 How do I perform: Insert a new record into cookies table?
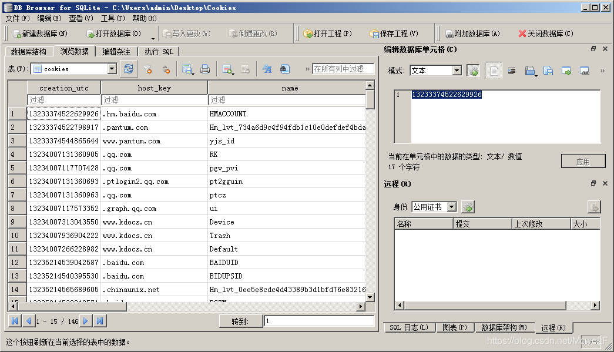click(x=227, y=69)
